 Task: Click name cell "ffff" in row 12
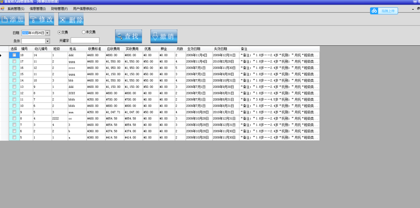click(77, 93)
